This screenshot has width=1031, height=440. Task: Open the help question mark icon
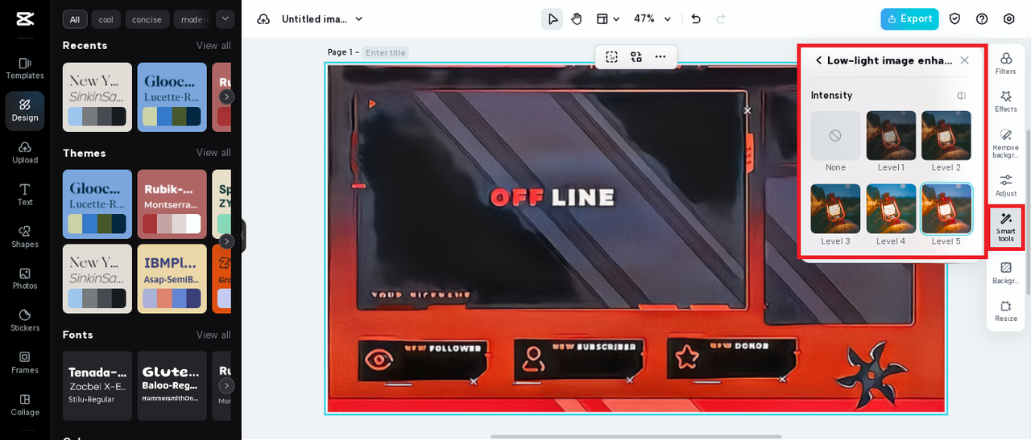982,19
